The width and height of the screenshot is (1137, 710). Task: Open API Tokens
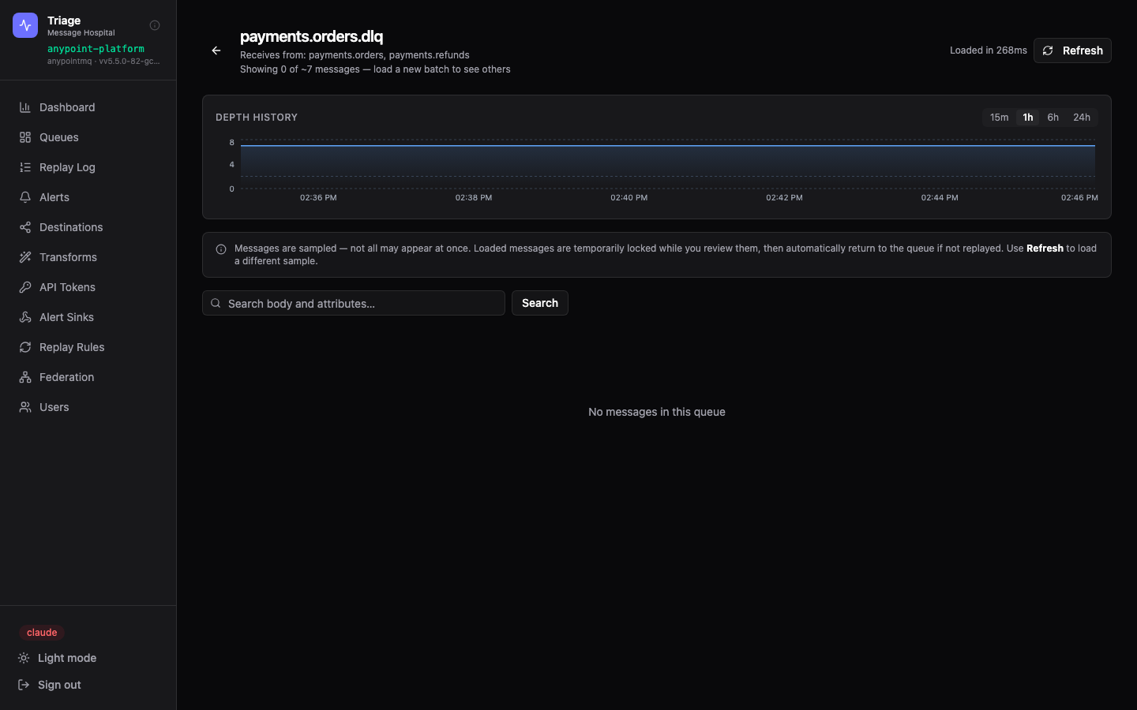88,287
